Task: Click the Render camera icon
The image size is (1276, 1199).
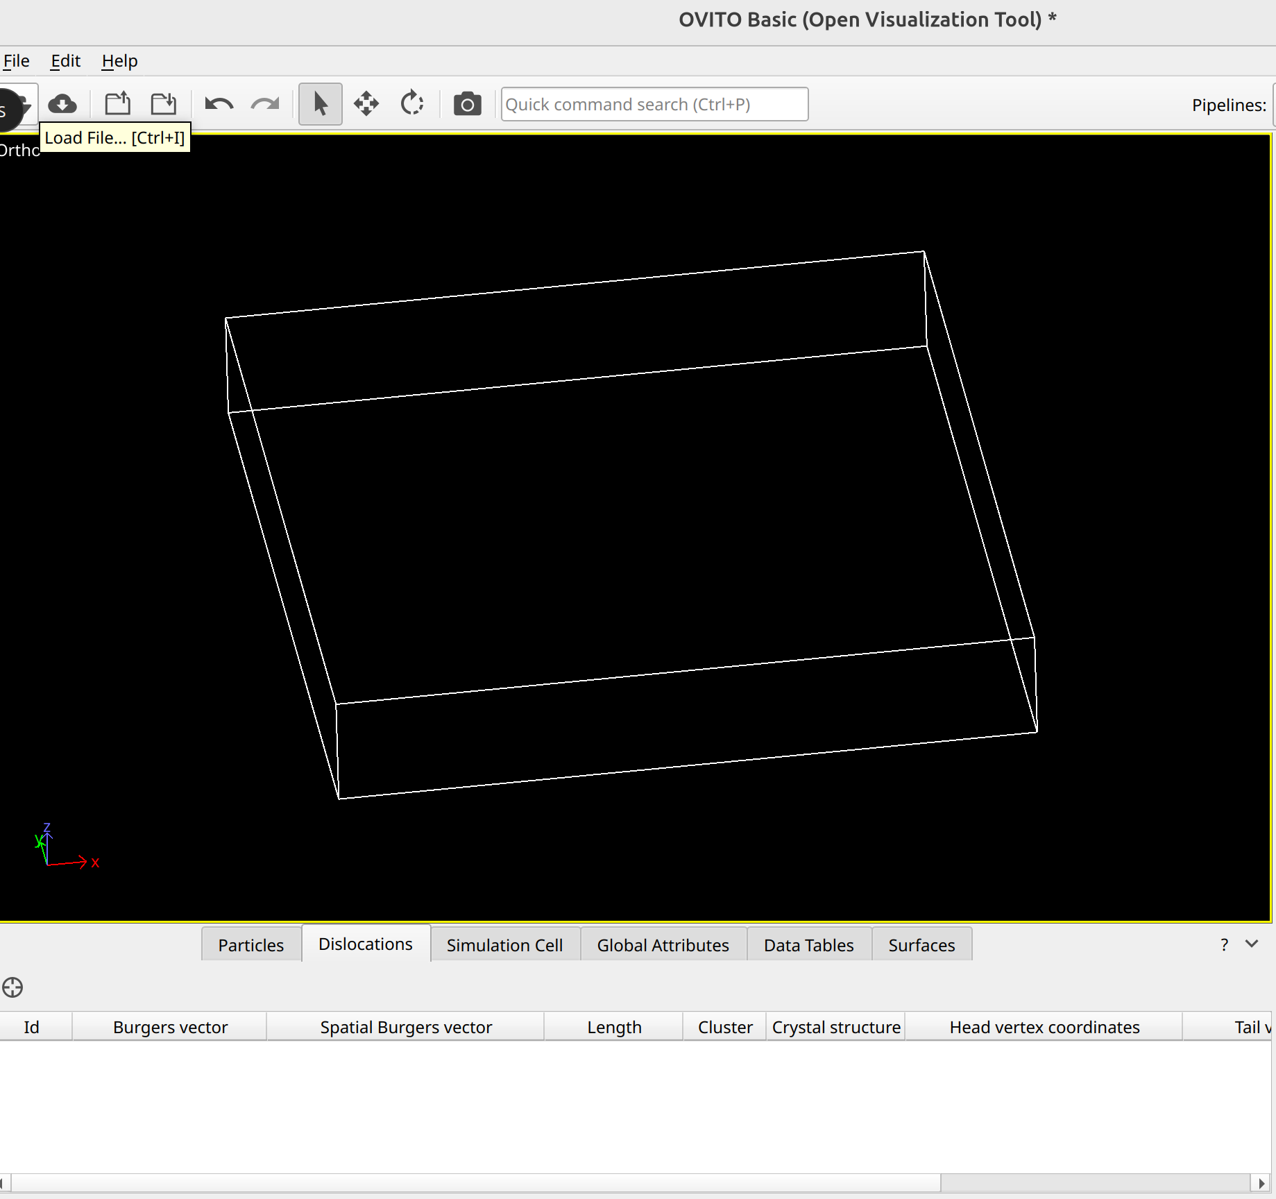Action: coord(467,104)
